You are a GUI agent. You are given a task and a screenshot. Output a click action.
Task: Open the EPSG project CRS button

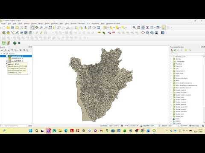pos(194,126)
